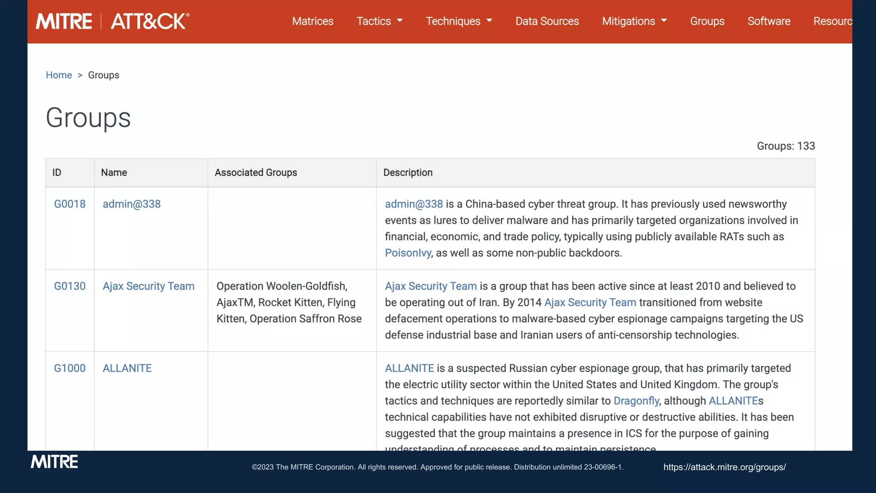
Task: Follow the Ajax Security Team link after 'By 2014'
Action: (590, 302)
